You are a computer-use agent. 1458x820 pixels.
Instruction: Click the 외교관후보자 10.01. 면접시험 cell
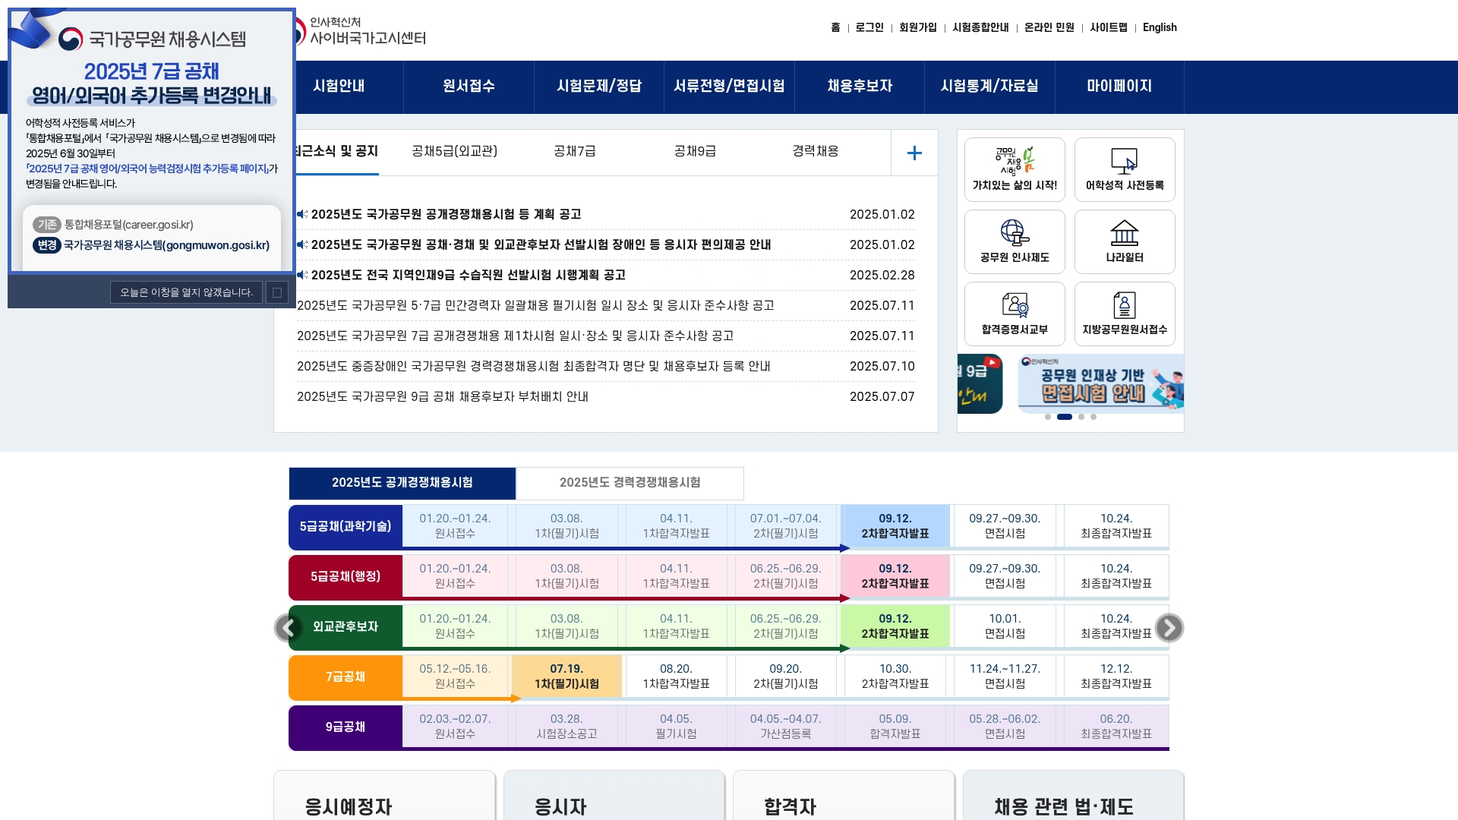1005,626
